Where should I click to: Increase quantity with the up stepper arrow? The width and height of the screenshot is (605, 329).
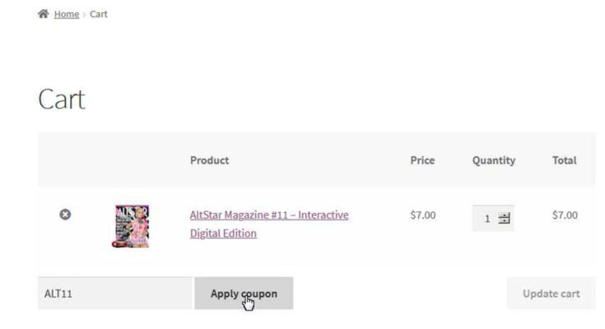(x=505, y=215)
